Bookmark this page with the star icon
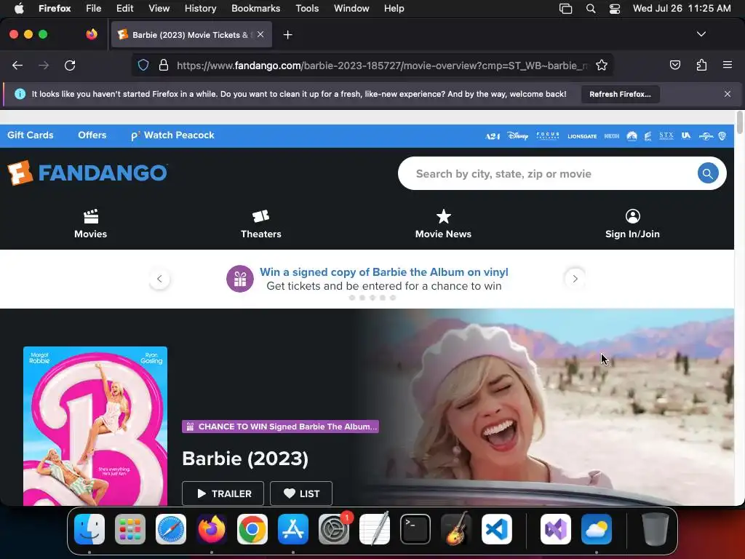Screen dimensions: 745x559 602,65
